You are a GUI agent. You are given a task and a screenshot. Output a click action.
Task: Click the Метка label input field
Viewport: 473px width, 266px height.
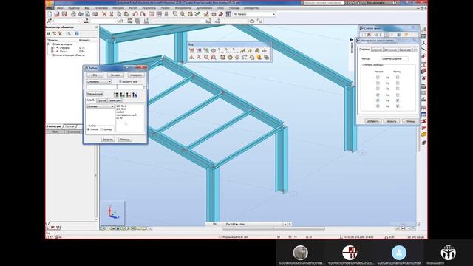(395, 58)
